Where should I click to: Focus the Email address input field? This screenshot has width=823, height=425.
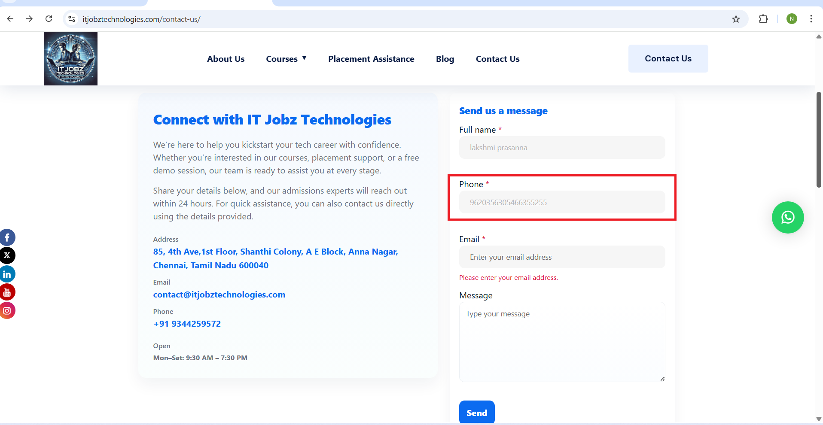562,257
